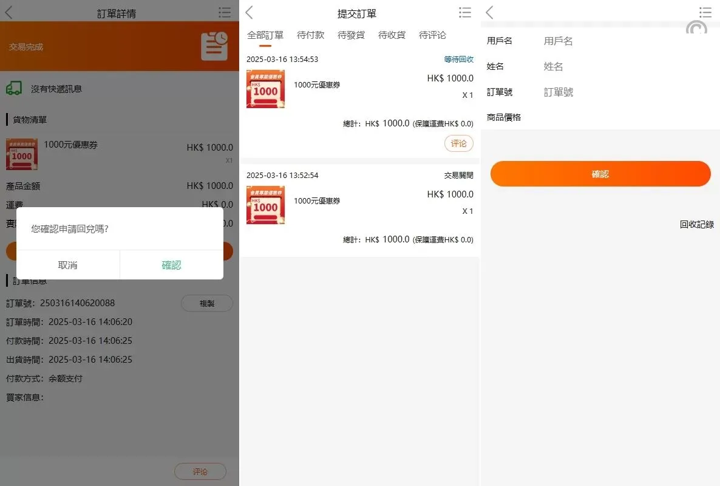
Task: Open coupon thumbnail of 13:54:53 order
Action: [x=265, y=89]
